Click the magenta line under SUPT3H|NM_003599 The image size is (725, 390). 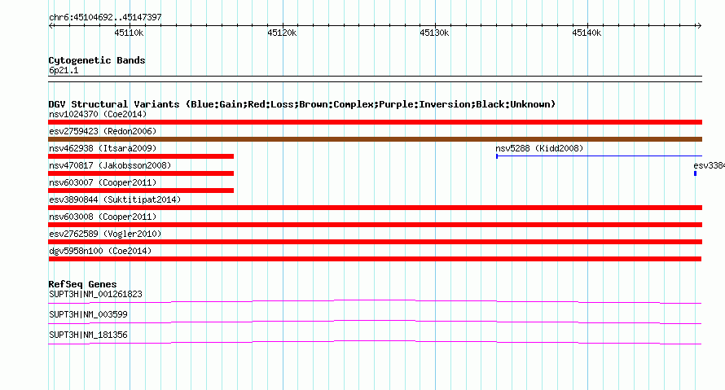point(375,322)
